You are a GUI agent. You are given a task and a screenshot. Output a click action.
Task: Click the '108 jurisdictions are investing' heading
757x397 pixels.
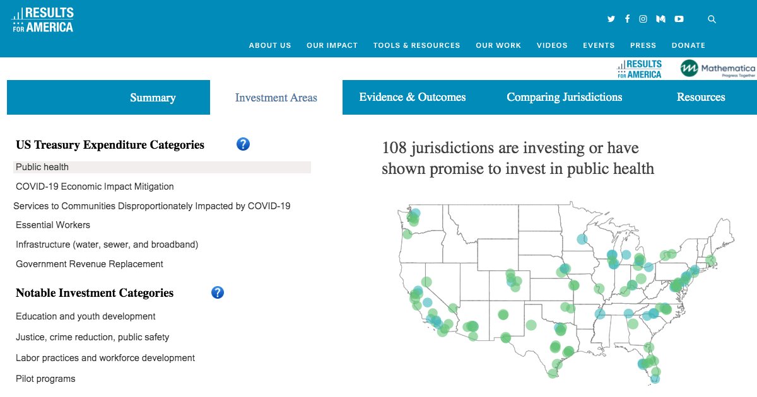[x=518, y=158]
